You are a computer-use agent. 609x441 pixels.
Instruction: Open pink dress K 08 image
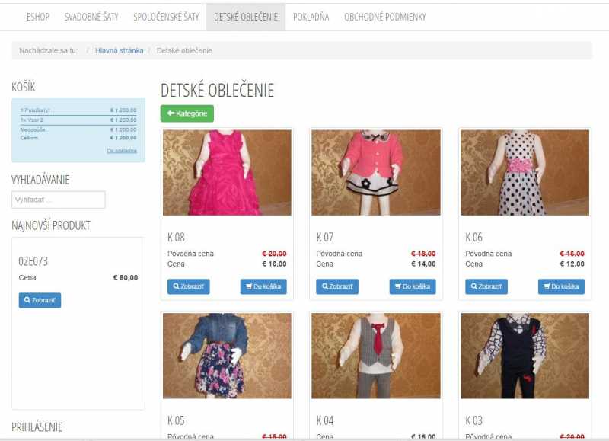[x=227, y=172]
